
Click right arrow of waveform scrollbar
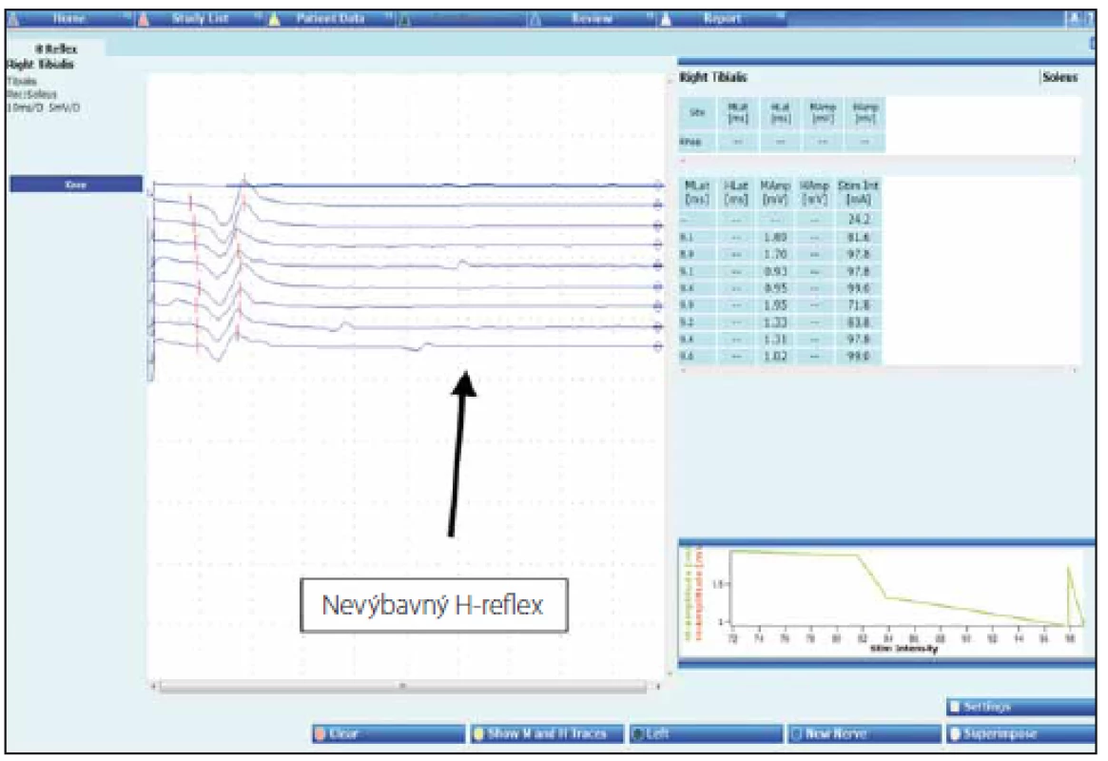click(x=657, y=686)
